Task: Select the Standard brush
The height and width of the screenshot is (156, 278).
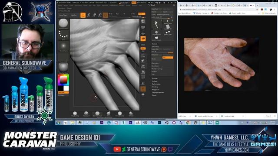Action: 86,114
